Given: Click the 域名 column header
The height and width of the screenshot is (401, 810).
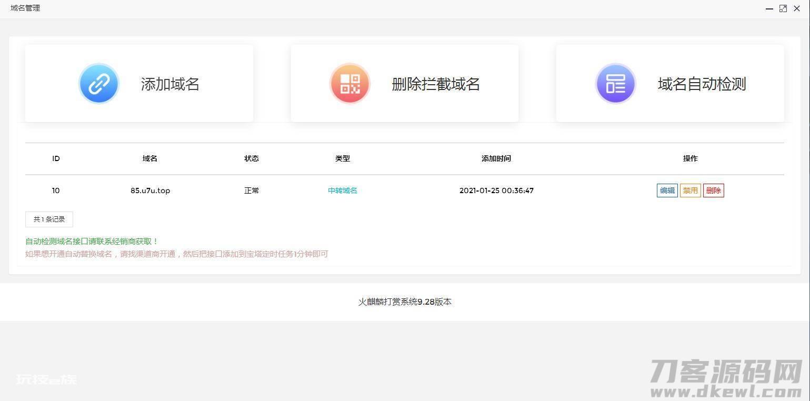Looking at the screenshot, I should [x=150, y=158].
